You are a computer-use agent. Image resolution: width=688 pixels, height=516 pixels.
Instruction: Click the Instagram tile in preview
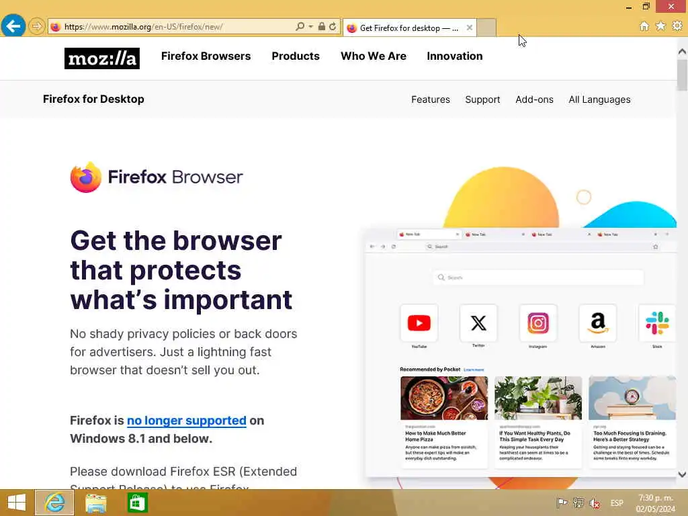tap(538, 323)
